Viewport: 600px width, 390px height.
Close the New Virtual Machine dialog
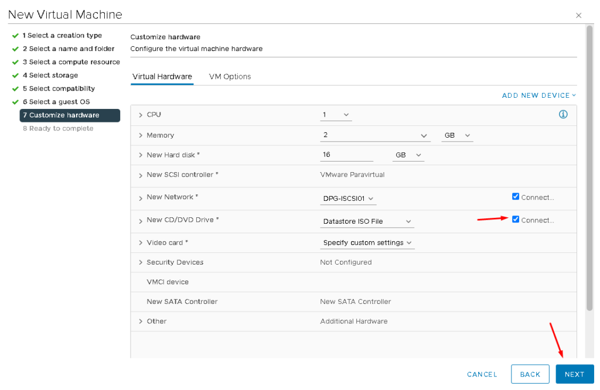578,16
